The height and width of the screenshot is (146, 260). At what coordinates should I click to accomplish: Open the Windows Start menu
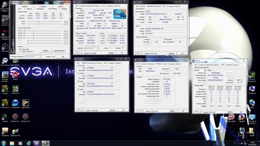(4, 143)
